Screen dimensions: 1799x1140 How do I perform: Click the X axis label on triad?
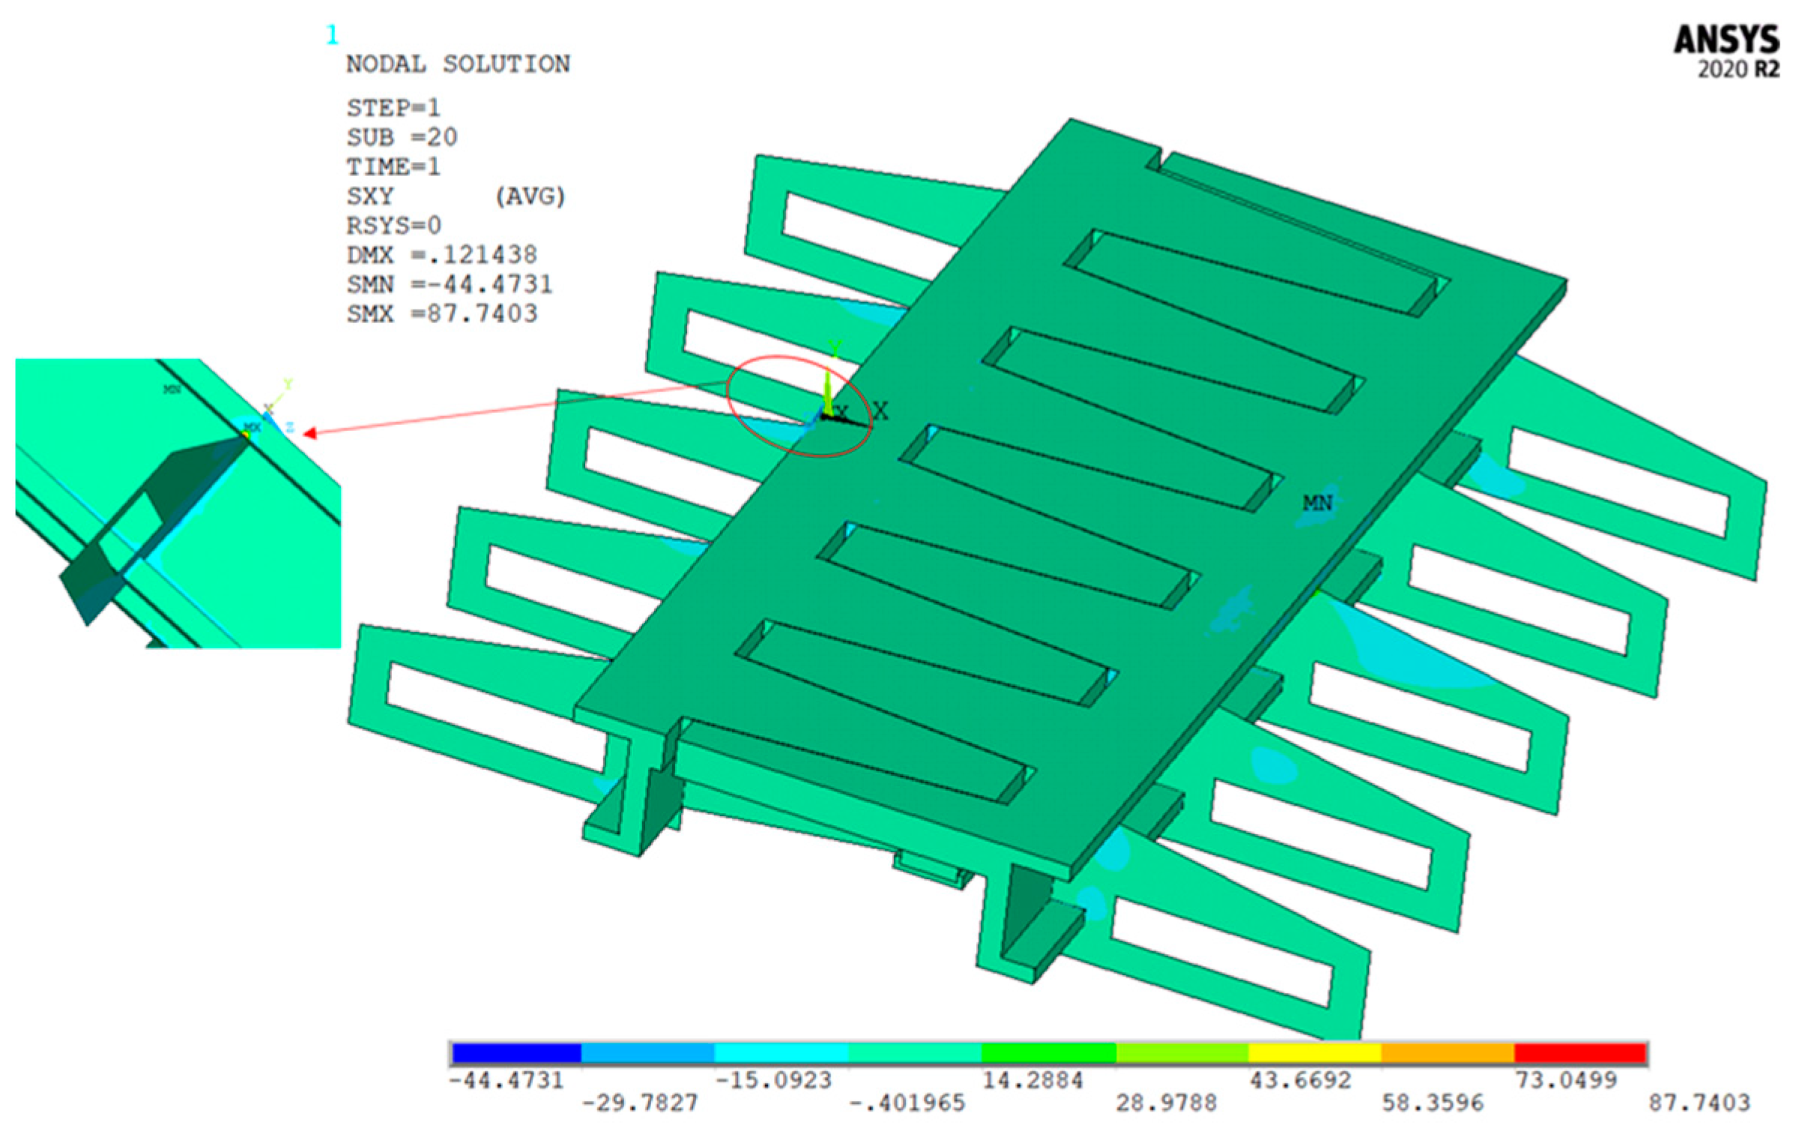point(880,411)
